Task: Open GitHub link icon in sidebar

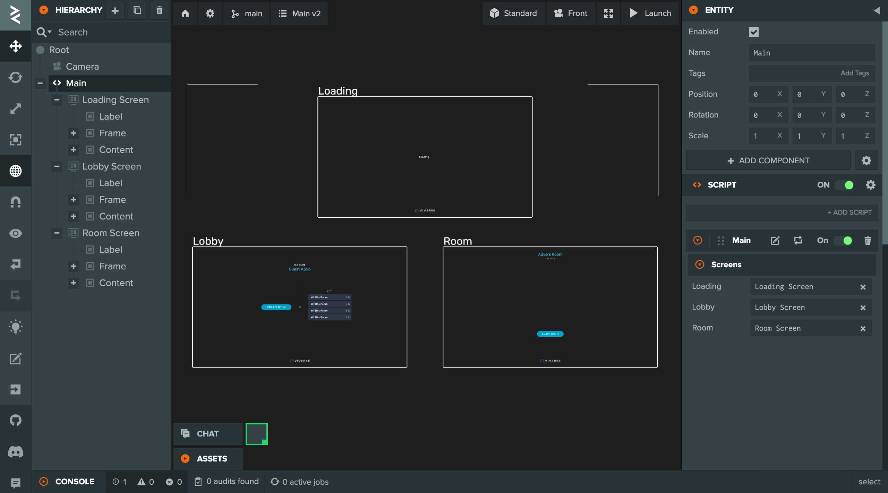Action: coord(16,420)
